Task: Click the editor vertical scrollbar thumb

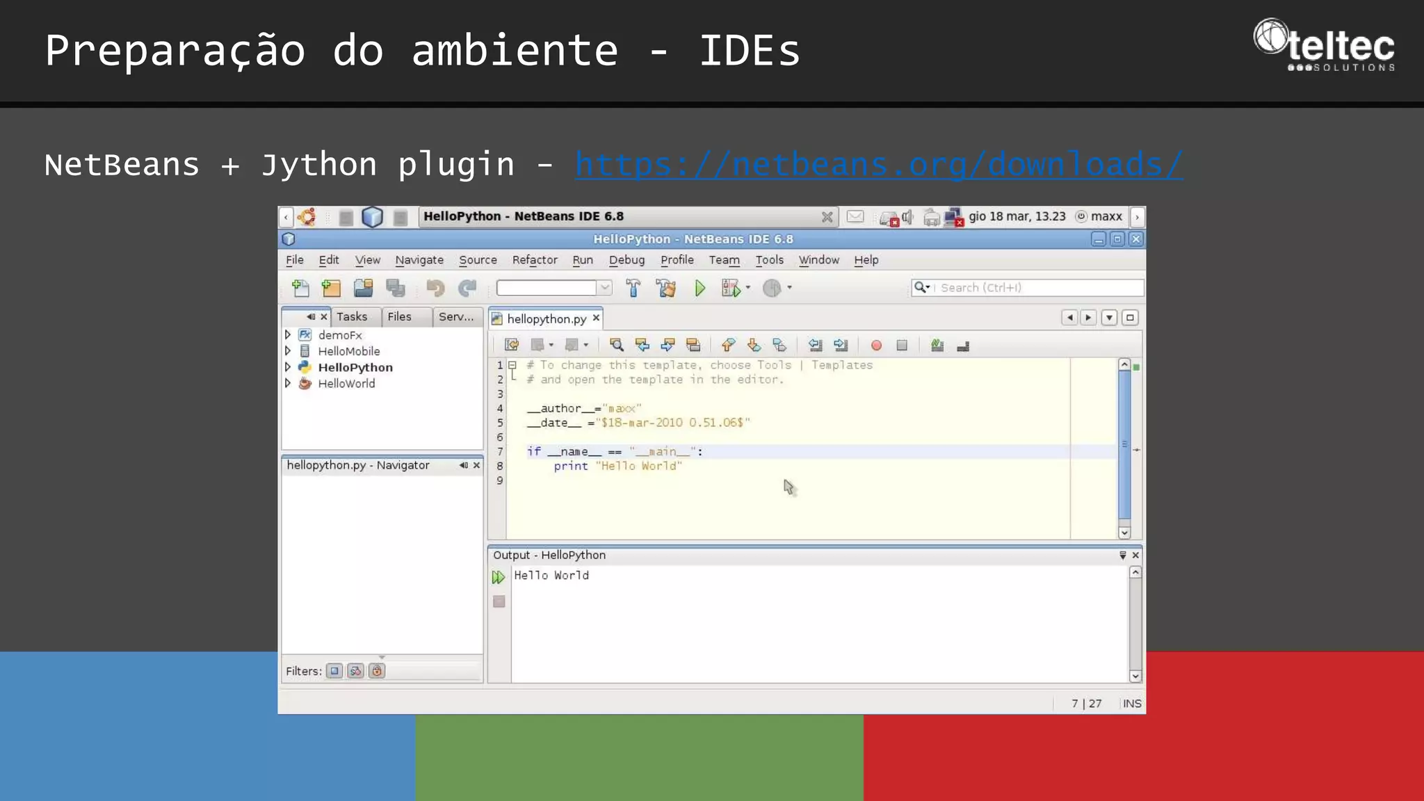Action: click(x=1124, y=445)
